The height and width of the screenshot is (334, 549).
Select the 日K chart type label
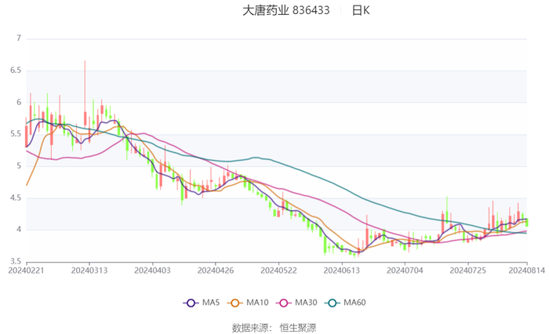360,11
